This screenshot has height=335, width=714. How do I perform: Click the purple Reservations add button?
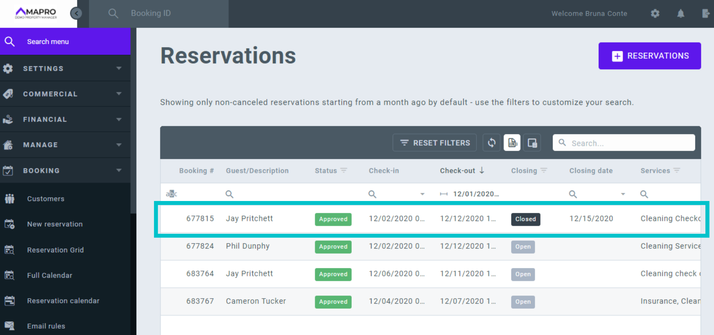[650, 56]
